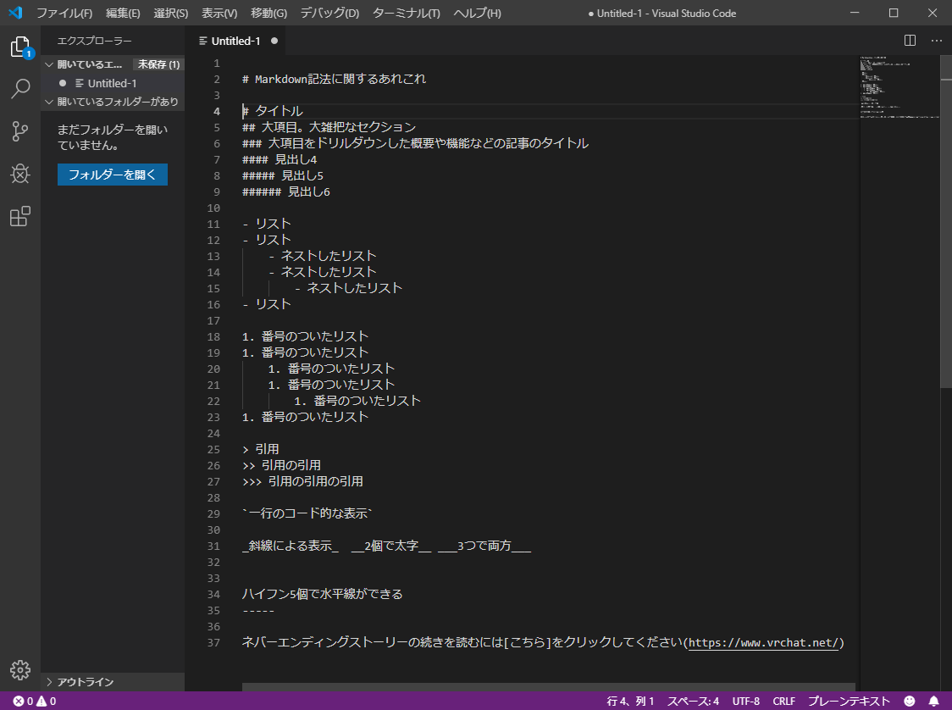Open the 選択(S) menu

pos(170,13)
